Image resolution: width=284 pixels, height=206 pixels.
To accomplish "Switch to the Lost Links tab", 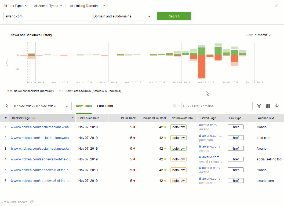I will pyautogui.click(x=105, y=106).
